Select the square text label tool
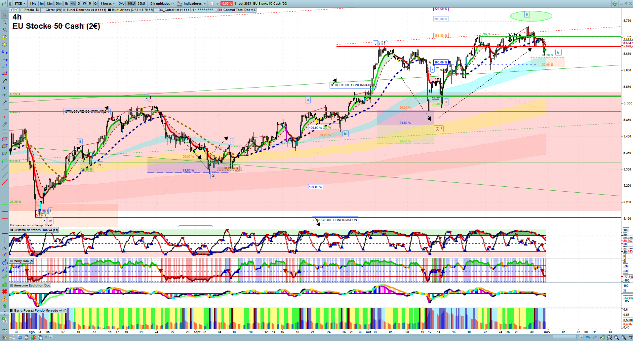This screenshot has height=341, width=633. coord(5,88)
